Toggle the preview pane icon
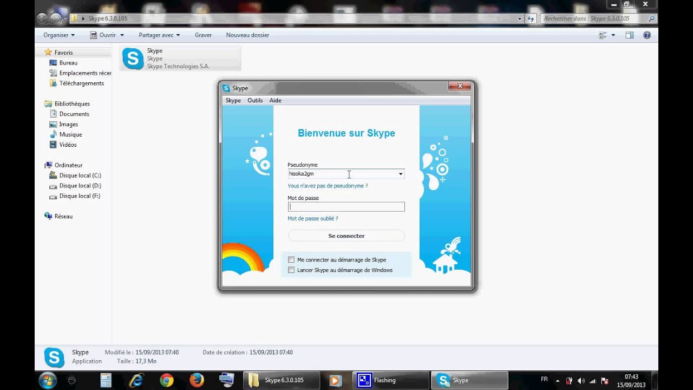Screen dimensions: 693x390 [629, 35]
